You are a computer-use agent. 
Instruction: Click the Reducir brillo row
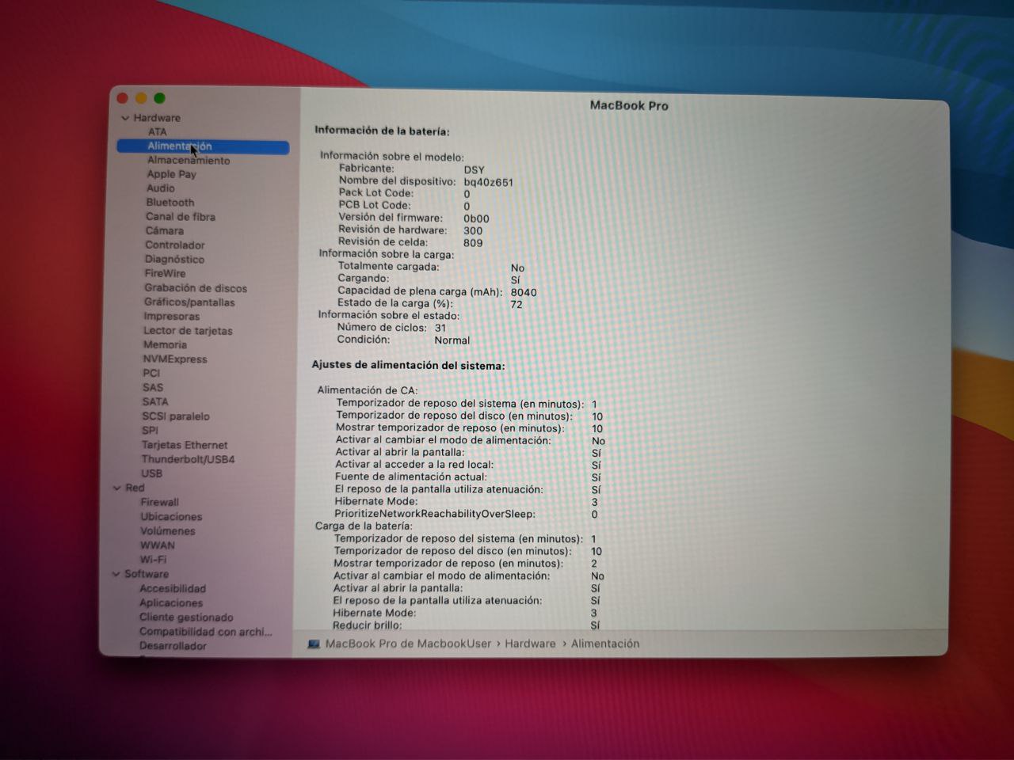pyautogui.click(x=466, y=625)
